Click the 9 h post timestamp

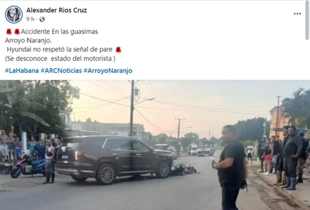[x=30, y=19]
